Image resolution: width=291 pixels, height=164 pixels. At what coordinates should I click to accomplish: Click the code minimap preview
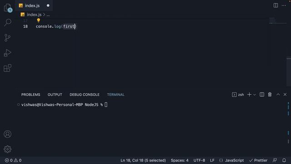(278, 20)
